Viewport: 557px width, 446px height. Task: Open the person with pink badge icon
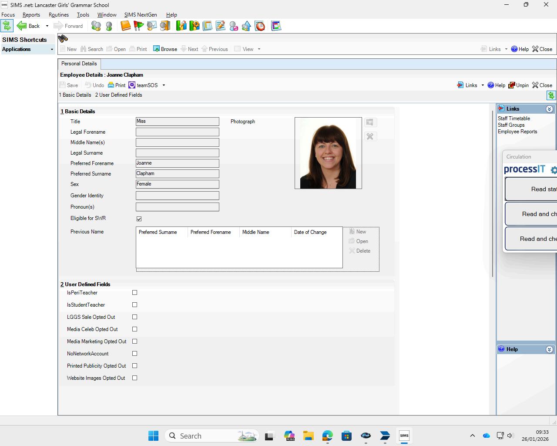[x=233, y=26]
